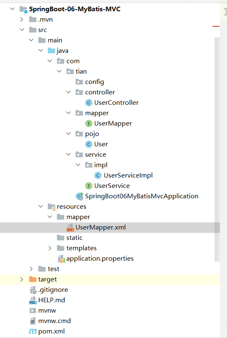Click the UserController class icon

(x=89, y=103)
